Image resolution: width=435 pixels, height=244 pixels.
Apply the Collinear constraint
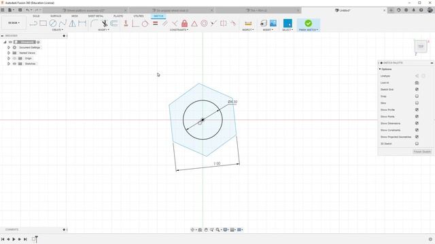(x=213, y=23)
